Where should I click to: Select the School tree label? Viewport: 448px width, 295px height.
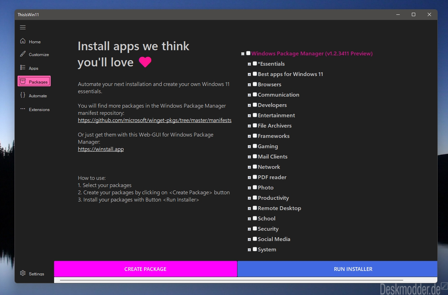(x=267, y=218)
